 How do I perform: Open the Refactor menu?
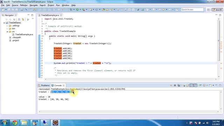pyautogui.click(x=24, y=5)
